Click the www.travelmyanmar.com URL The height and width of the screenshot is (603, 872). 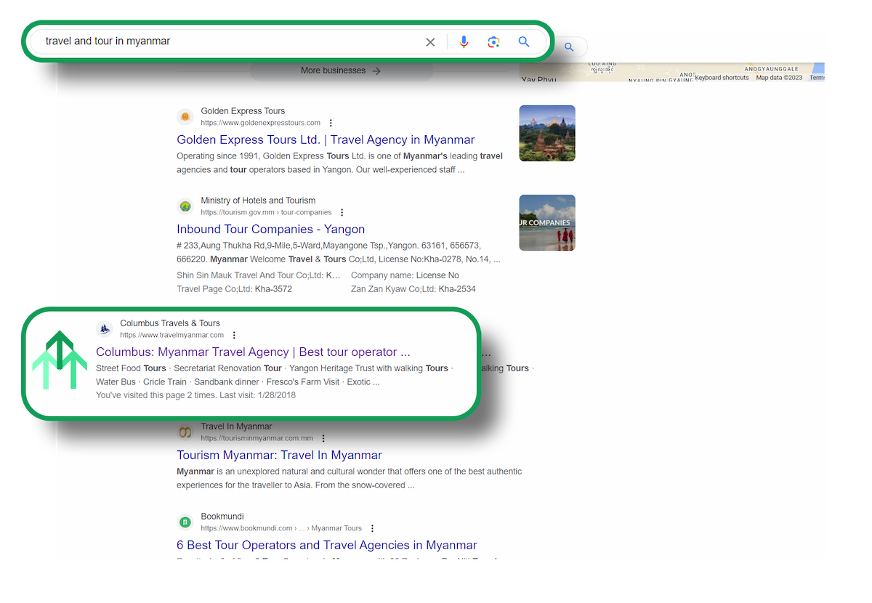tap(172, 335)
